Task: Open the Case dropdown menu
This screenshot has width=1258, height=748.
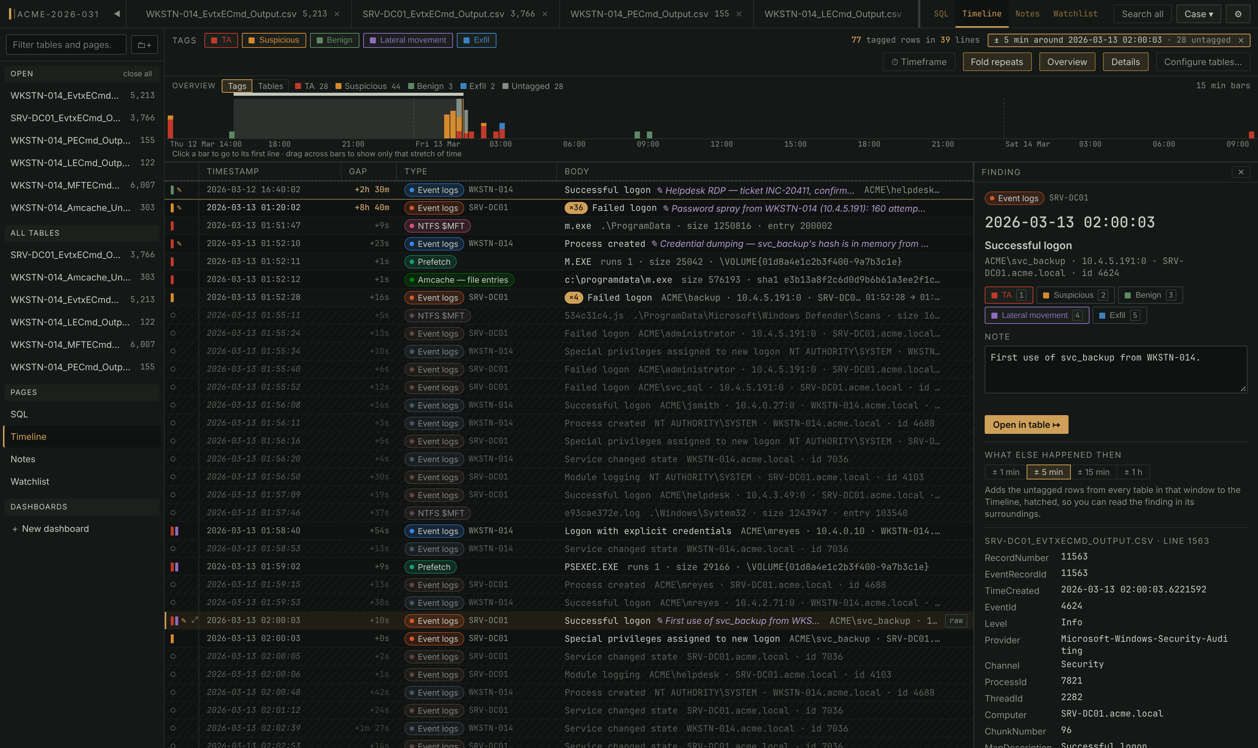Action: [1198, 14]
